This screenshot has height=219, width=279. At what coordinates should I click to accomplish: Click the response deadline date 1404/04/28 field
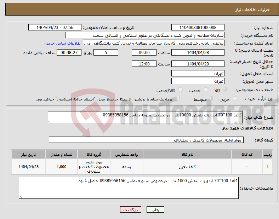tap(198, 53)
